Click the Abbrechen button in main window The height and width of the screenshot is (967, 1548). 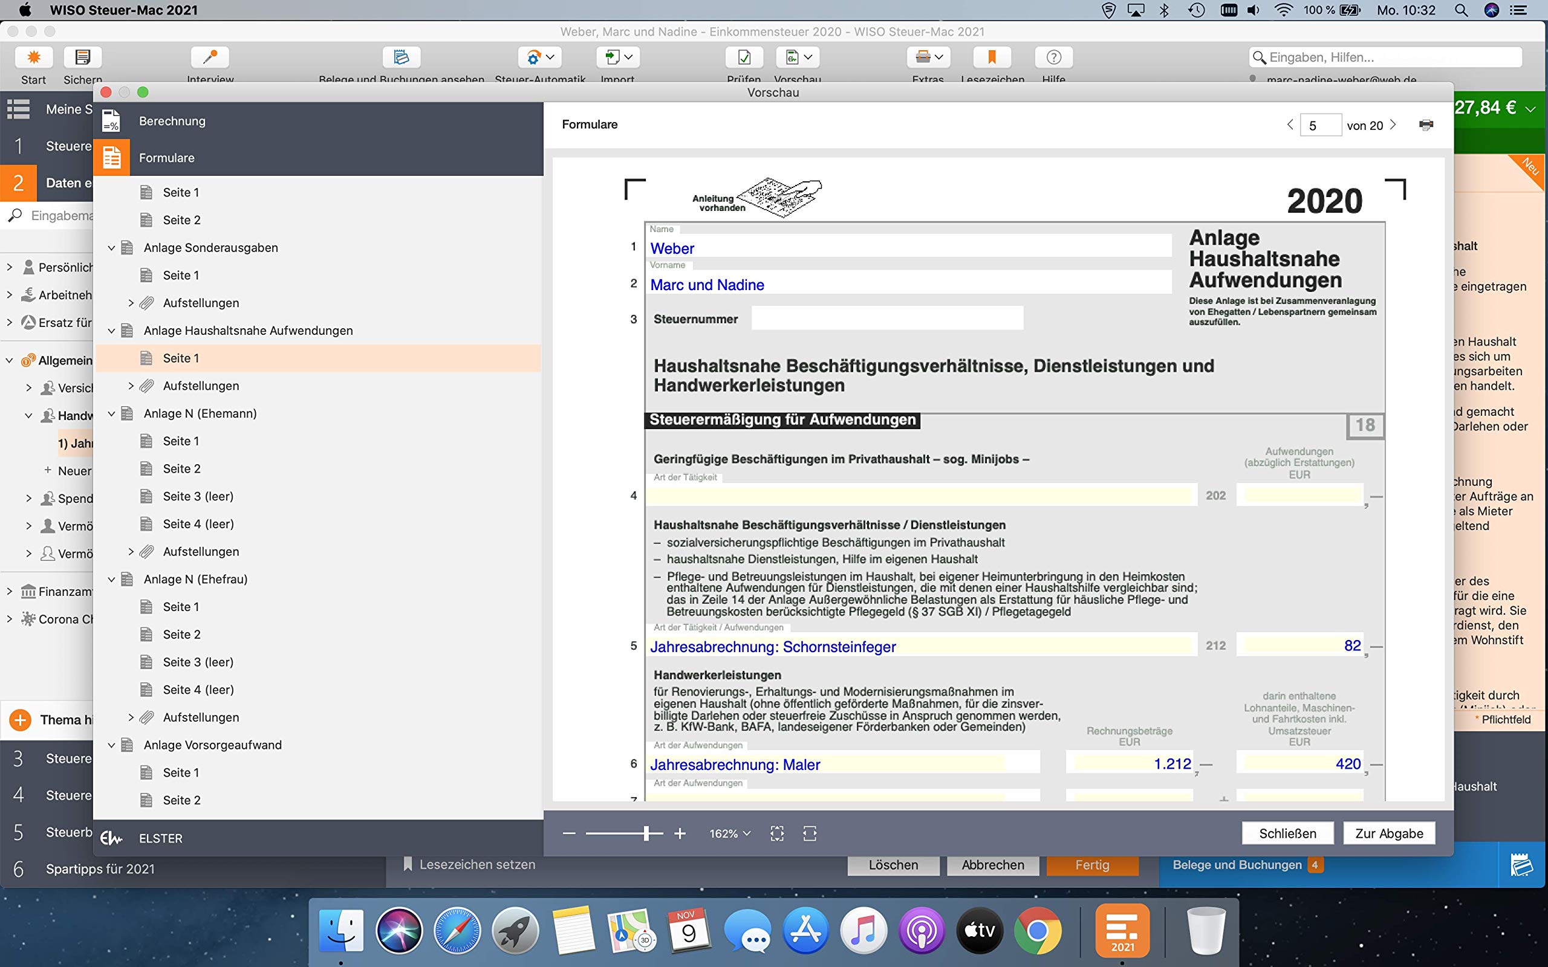point(993,865)
